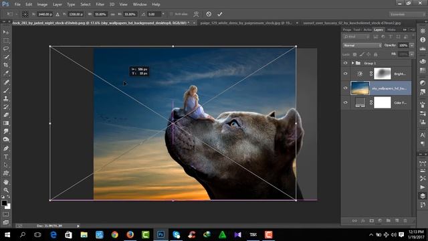
Task: Select the Path Selection tool
Action: click(6, 165)
